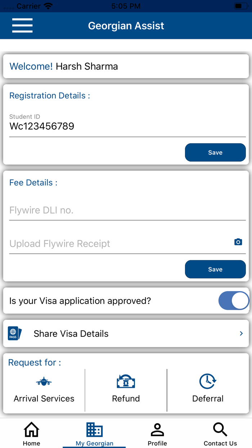This screenshot has height=448, width=252.
Task: Go to the Profile tab label
Action: tap(157, 443)
